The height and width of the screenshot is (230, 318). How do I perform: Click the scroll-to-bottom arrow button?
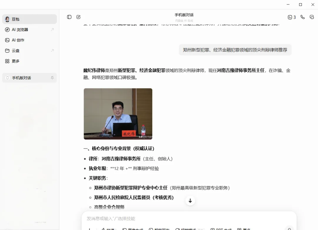[x=190, y=200]
